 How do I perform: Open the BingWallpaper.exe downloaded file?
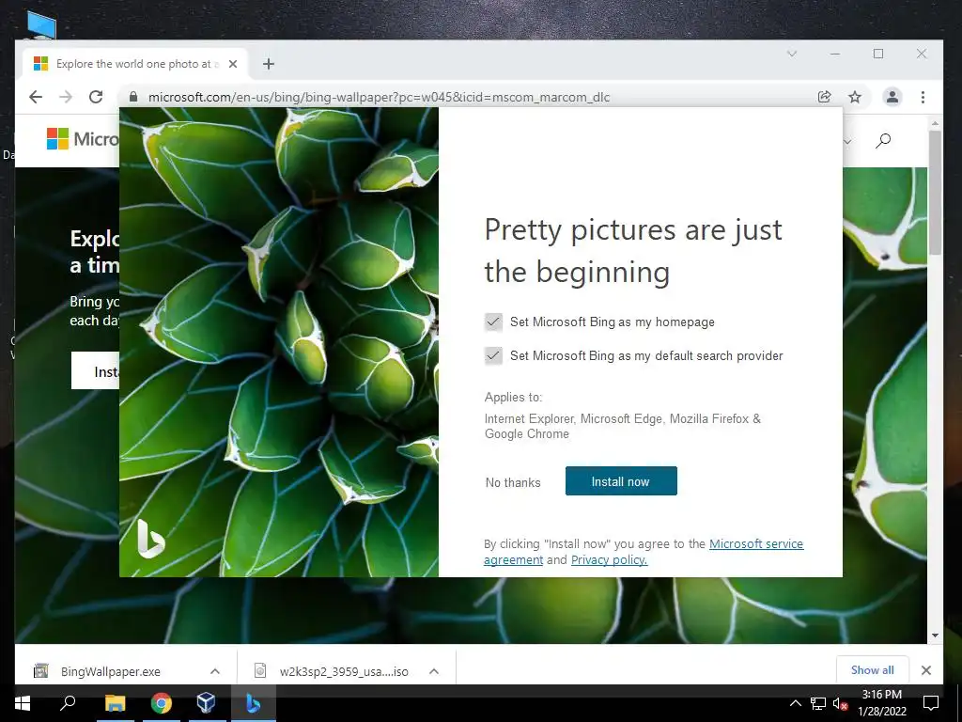[x=111, y=671]
